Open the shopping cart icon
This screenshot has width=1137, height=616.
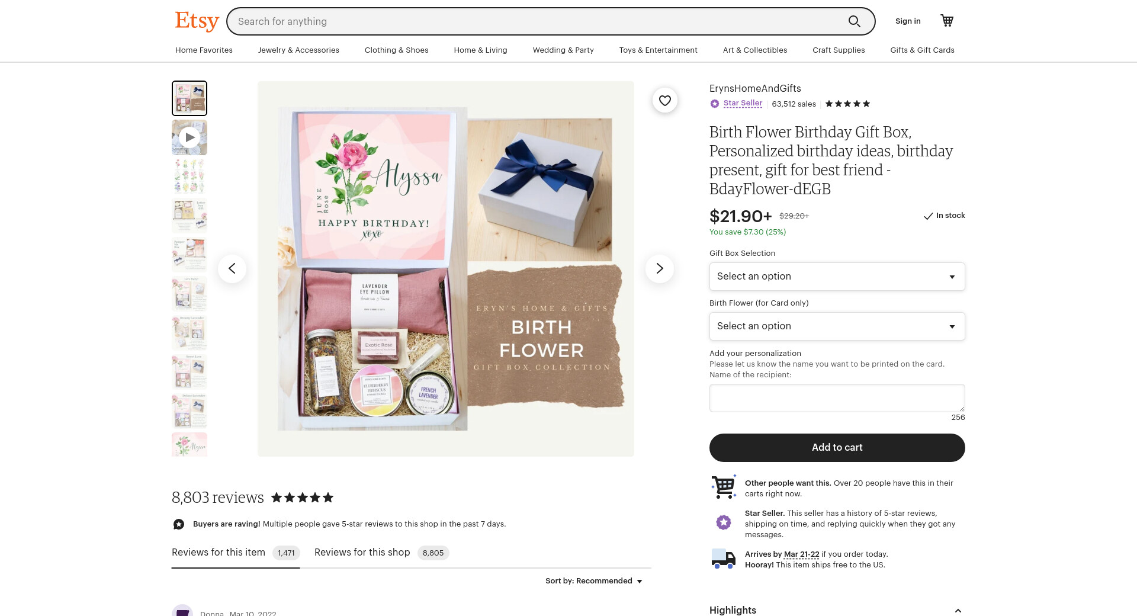click(x=947, y=21)
